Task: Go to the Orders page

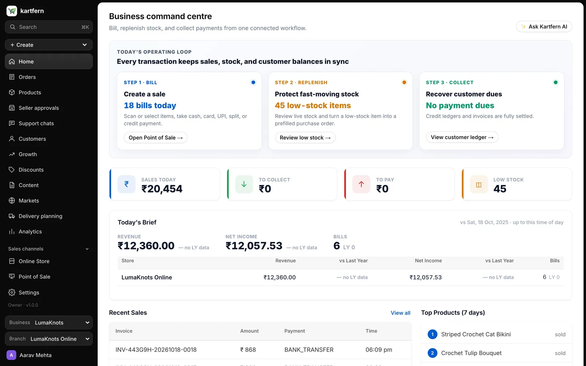Action: [49, 77]
